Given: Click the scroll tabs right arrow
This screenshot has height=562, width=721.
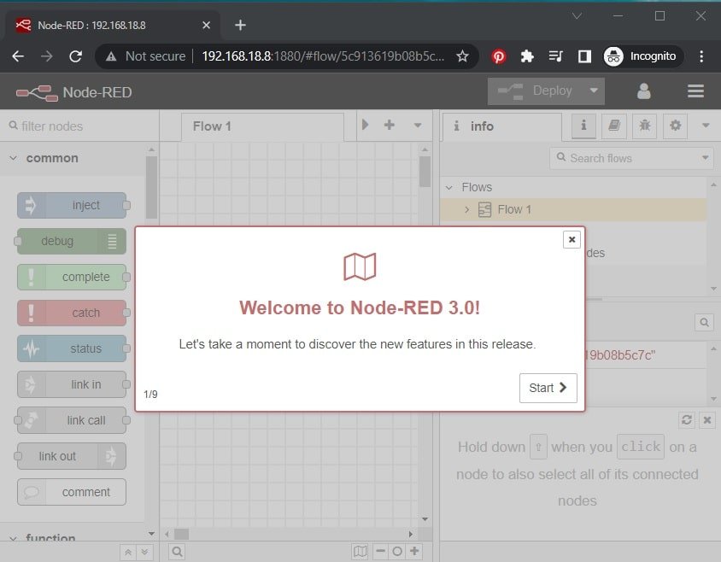Looking at the screenshot, I should (x=365, y=125).
